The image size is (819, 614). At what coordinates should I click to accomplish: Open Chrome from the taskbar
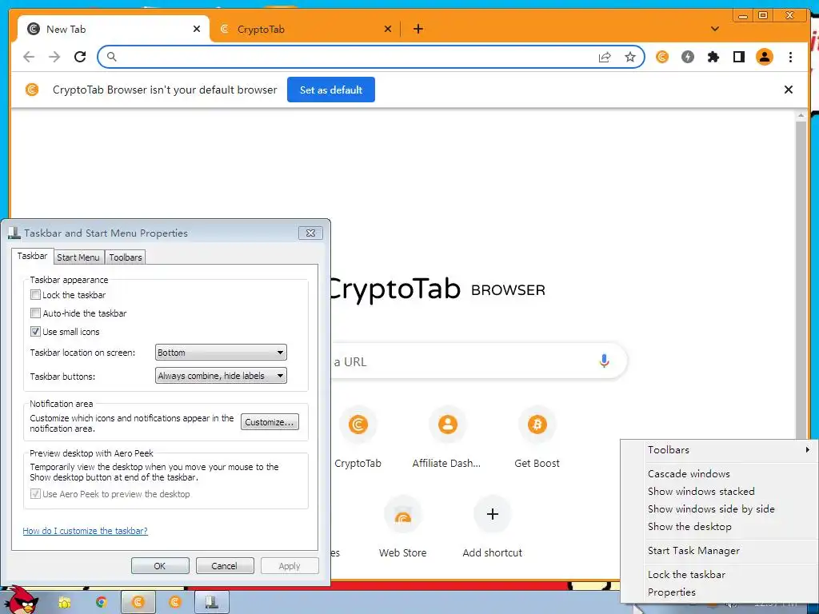click(101, 603)
